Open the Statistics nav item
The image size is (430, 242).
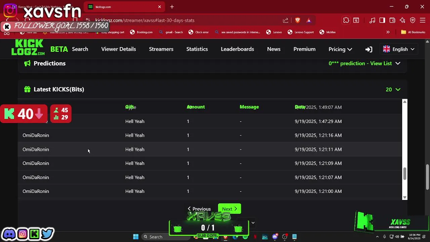(197, 49)
